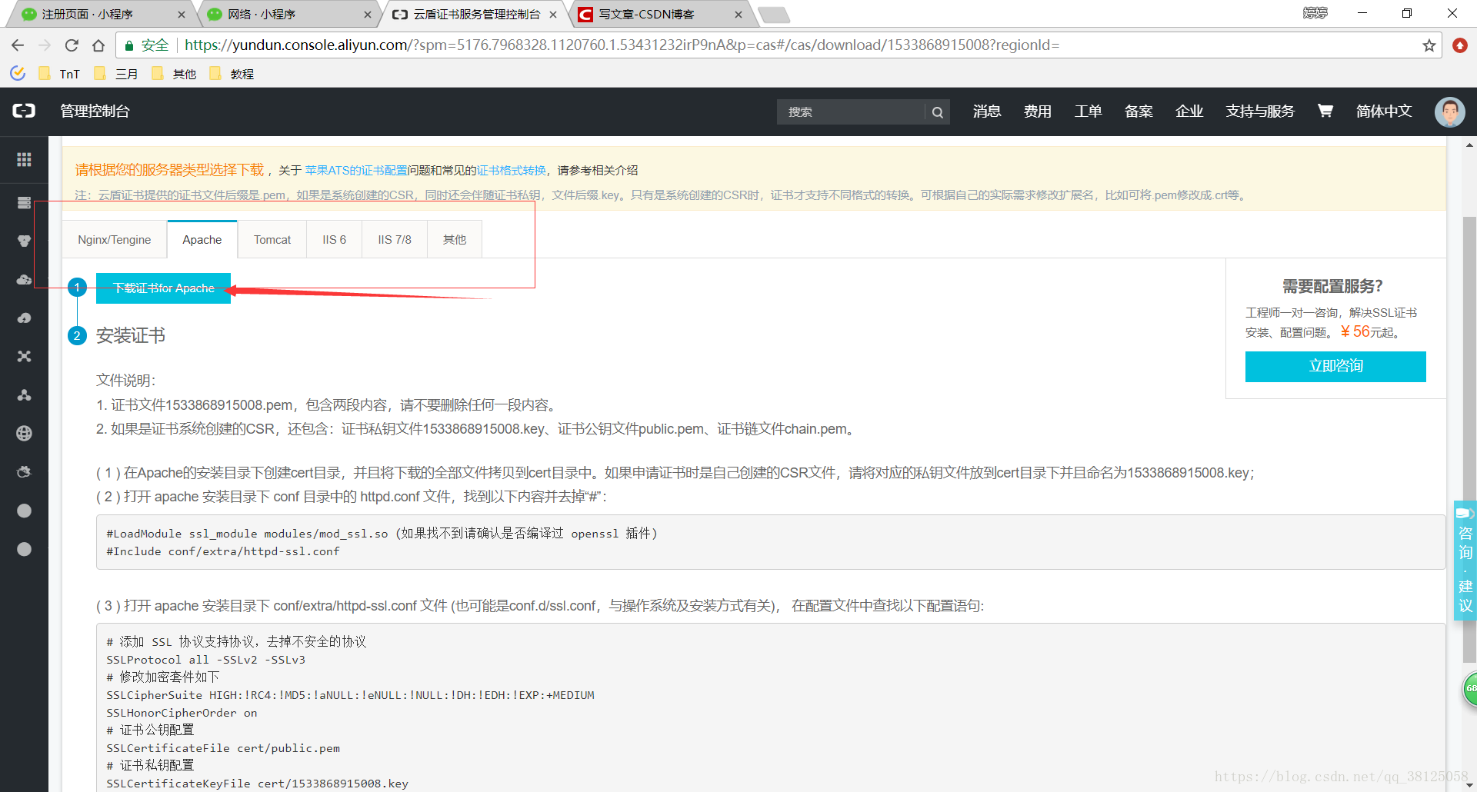This screenshot has width=1477, height=792.
Task: Open 支持与服务 menu
Action: tap(1260, 111)
